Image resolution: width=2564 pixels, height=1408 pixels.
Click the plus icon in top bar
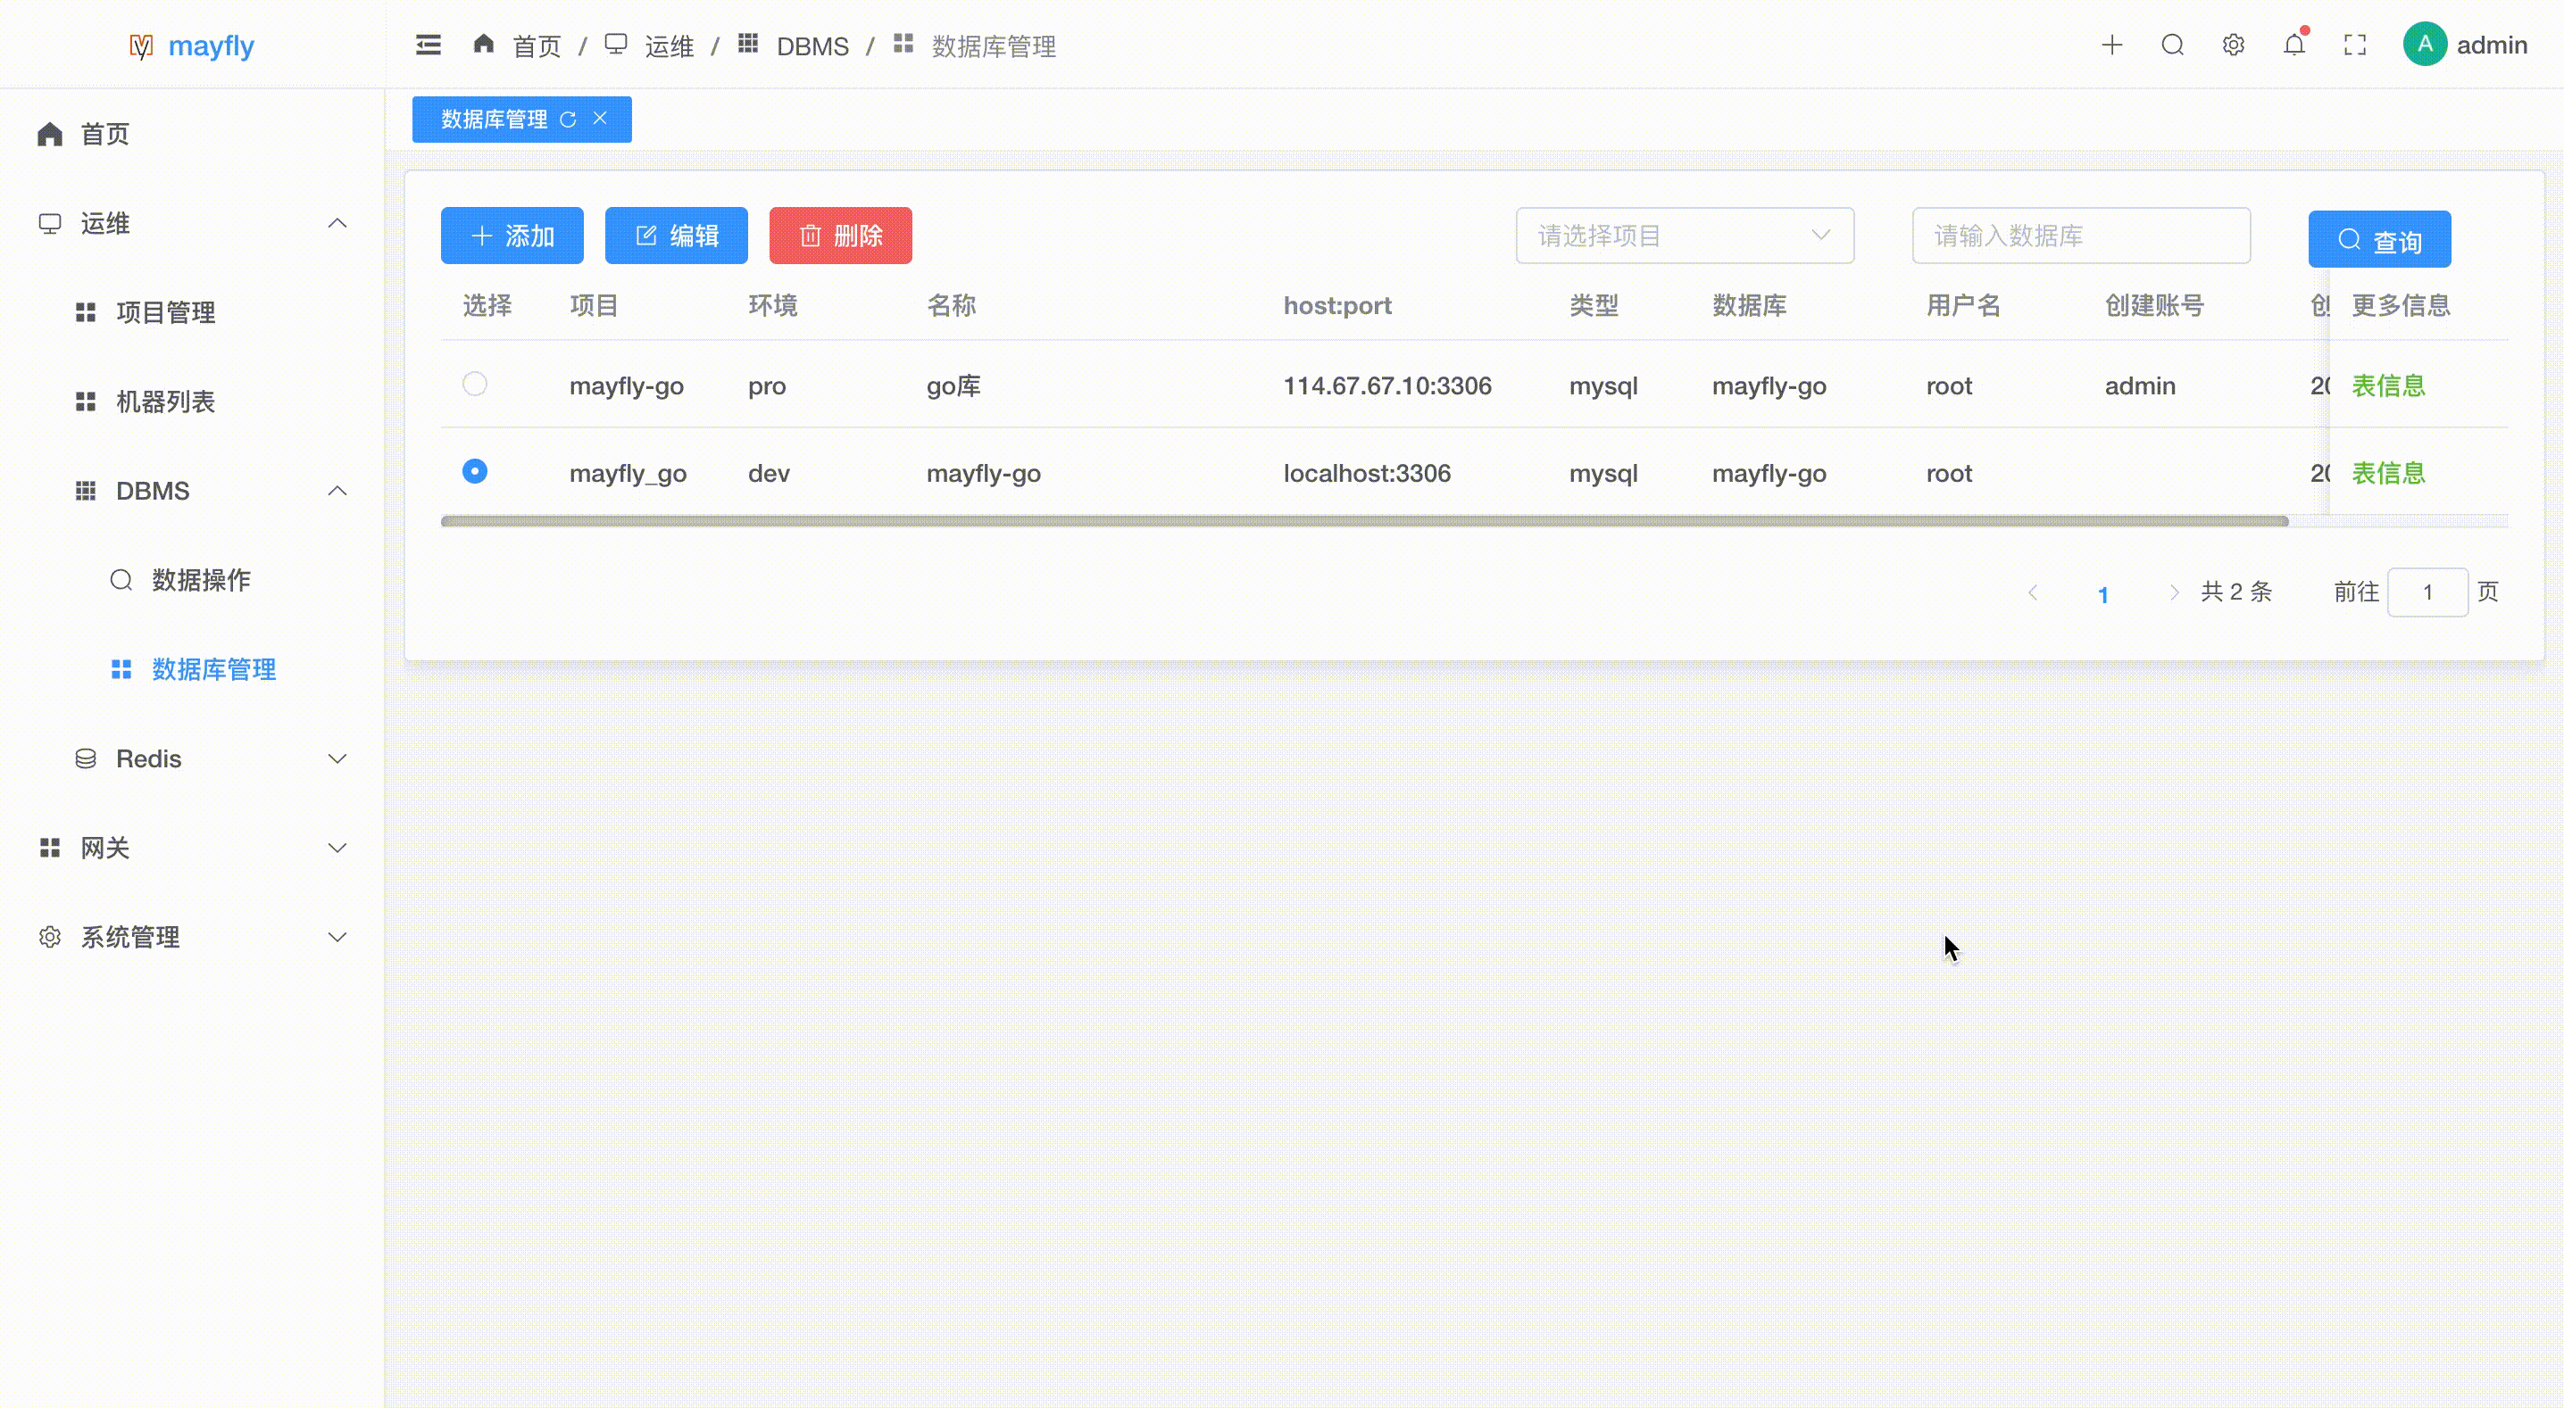pyautogui.click(x=2111, y=46)
